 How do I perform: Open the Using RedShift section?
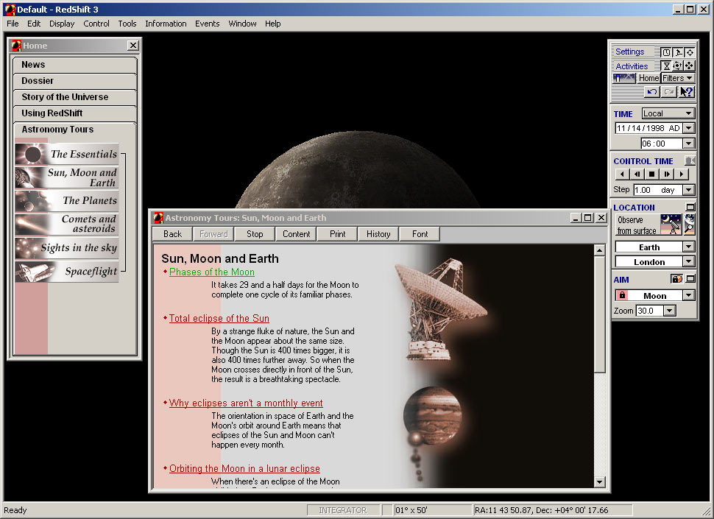coord(74,113)
